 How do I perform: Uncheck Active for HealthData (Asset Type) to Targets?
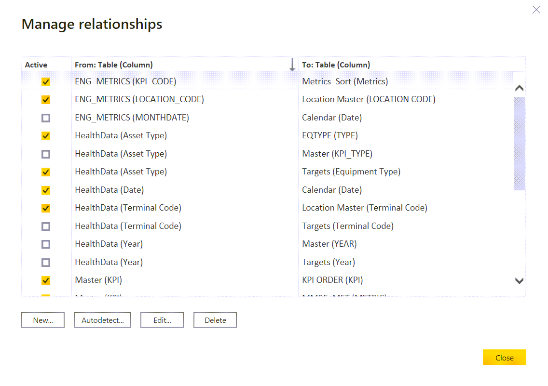(x=46, y=172)
